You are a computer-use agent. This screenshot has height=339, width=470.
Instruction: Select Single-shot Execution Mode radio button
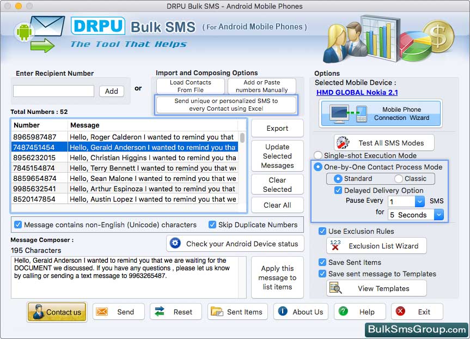pyautogui.click(x=318, y=155)
